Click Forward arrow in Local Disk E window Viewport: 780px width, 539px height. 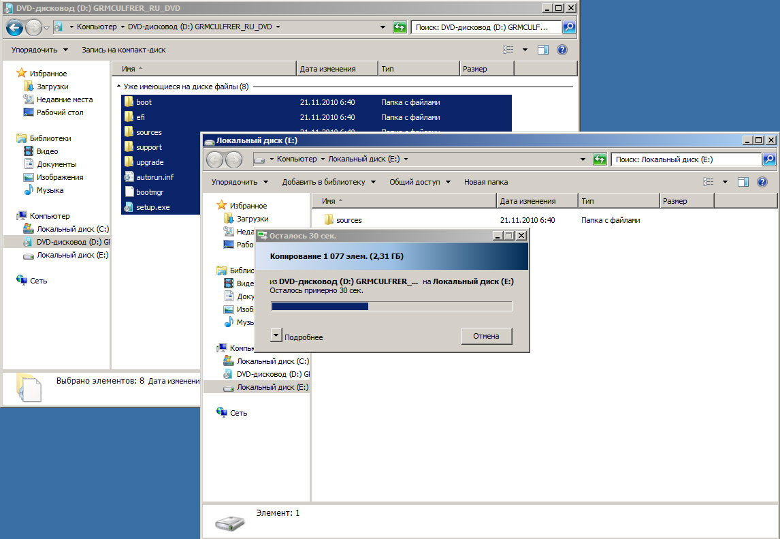(x=234, y=159)
